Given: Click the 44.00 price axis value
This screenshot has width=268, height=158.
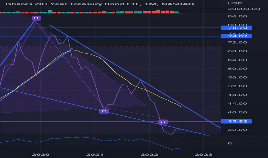Looking at the screenshot, I should 238,103.
